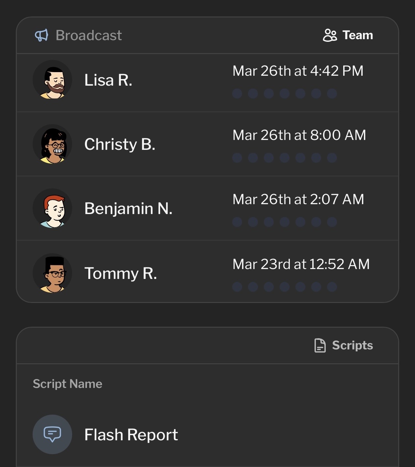The width and height of the screenshot is (415, 467).
Task: Expand Benjamin N.'s broadcast entry
Action: click(x=207, y=209)
